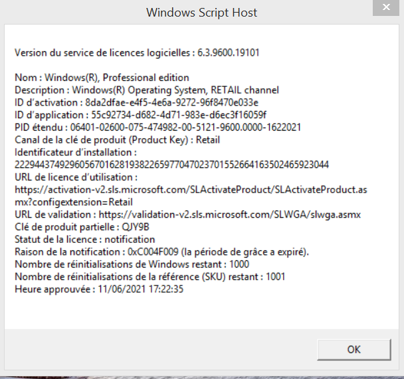Image resolution: width=404 pixels, height=379 pixels.
Task: Click the ID d'activation value
Action: 171,102
